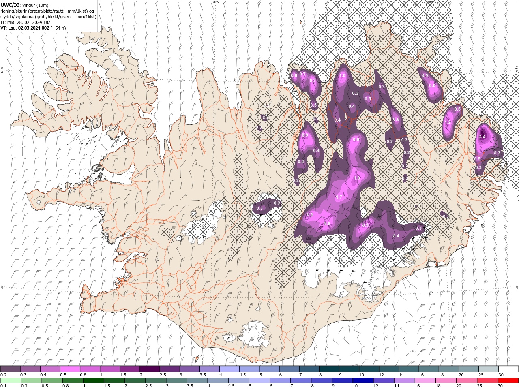This screenshot has width=519, height=389.
Task: Click the pale green first swatch of rain legend
Action: click(x=10, y=380)
